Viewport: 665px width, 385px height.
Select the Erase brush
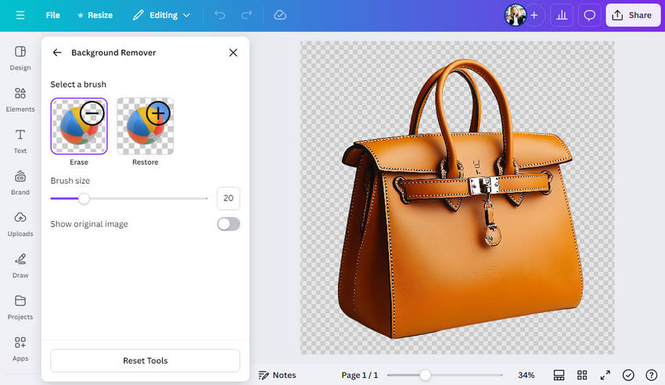(79, 127)
